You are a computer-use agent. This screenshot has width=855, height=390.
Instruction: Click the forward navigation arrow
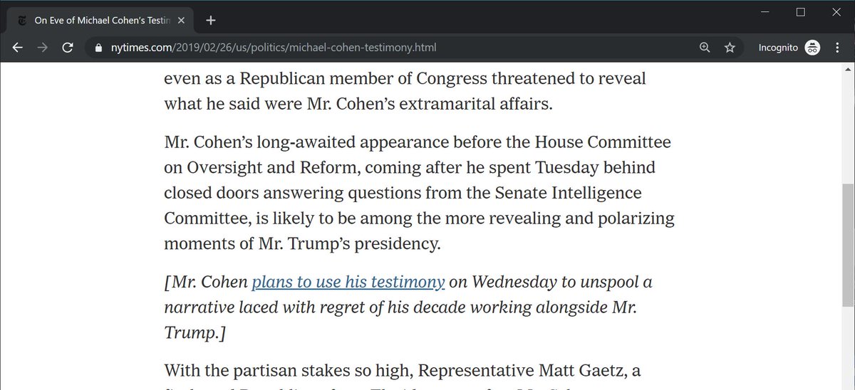point(43,48)
